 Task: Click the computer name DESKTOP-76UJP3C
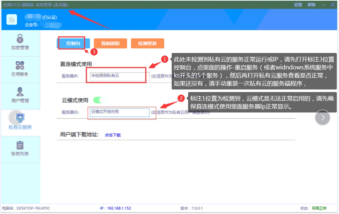coord(33,208)
